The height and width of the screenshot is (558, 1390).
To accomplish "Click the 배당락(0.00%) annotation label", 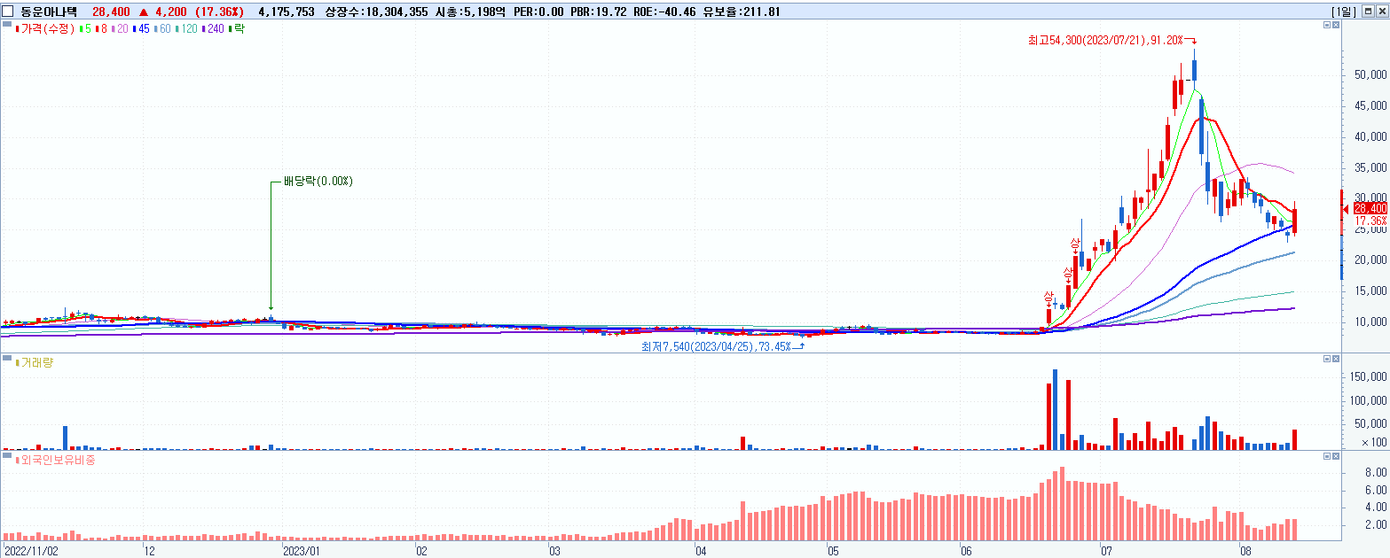I will tap(318, 182).
